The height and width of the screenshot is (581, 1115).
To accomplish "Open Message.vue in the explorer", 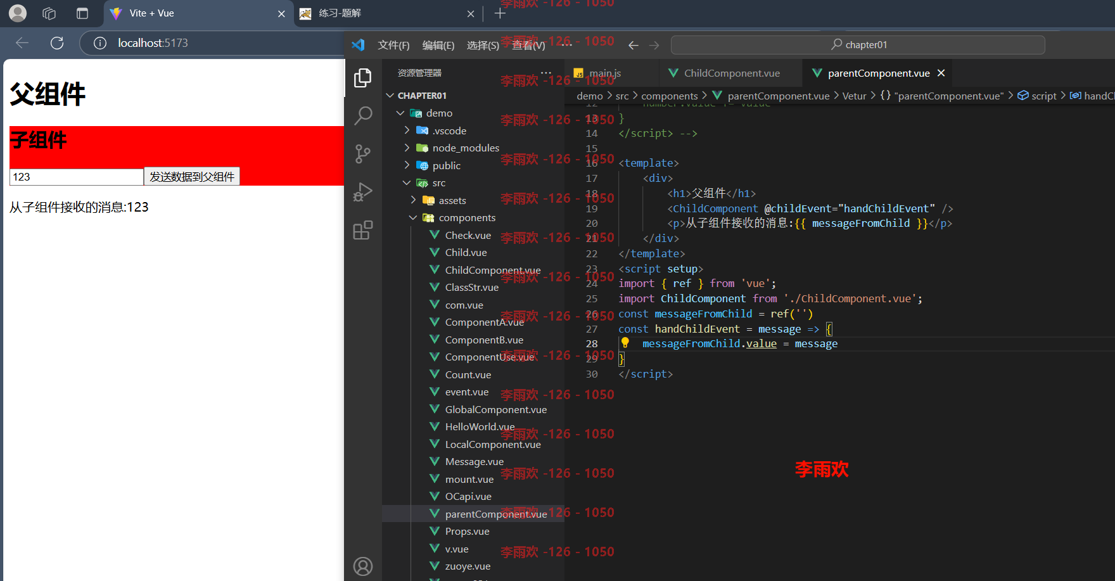I will tap(473, 461).
